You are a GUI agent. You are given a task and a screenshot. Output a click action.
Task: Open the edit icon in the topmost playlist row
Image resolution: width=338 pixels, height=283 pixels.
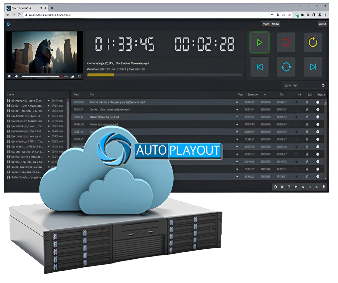(307, 102)
